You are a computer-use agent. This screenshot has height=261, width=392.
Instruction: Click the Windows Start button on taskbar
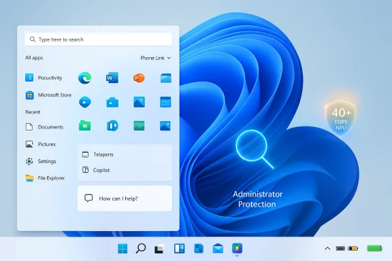[x=122, y=249]
